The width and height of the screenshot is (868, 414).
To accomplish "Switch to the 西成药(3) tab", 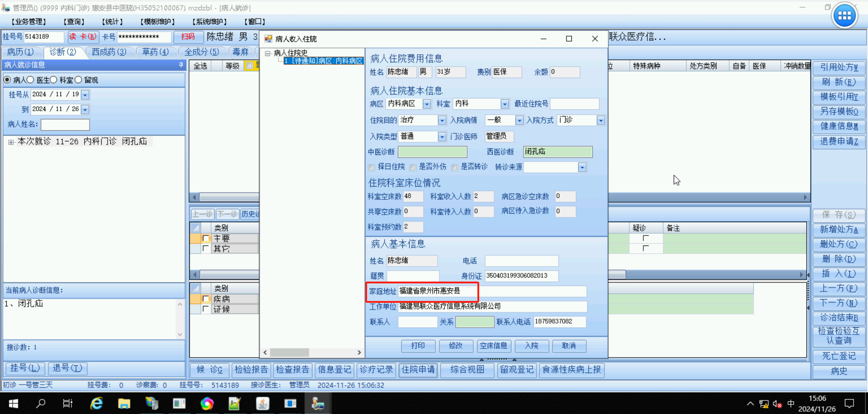I will click(109, 52).
